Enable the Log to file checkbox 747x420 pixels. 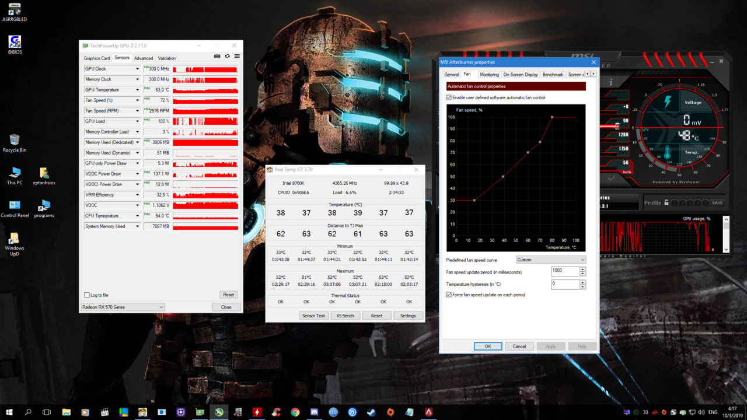(87, 295)
